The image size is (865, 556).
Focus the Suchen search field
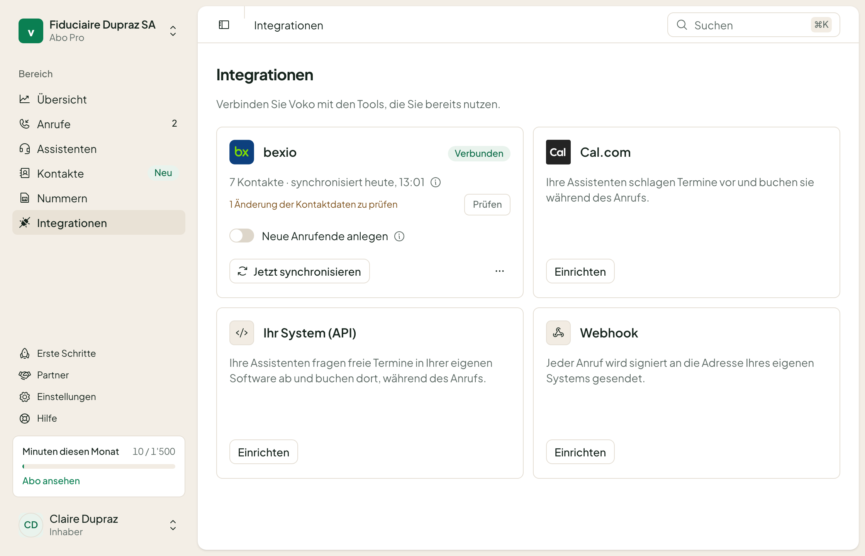click(x=753, y=25)
